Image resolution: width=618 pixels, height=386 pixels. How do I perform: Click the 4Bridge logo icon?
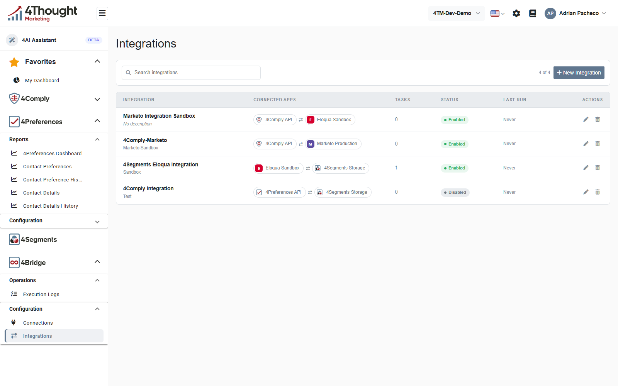(x=14, y=262)
